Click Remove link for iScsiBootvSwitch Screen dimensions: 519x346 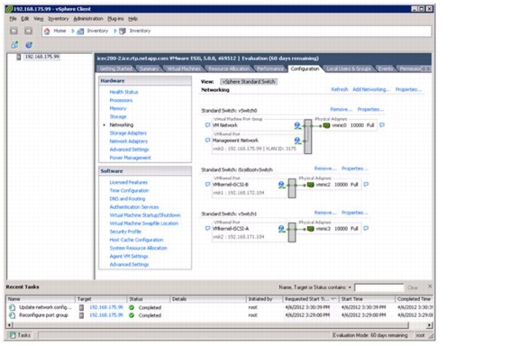click(325, 168)
